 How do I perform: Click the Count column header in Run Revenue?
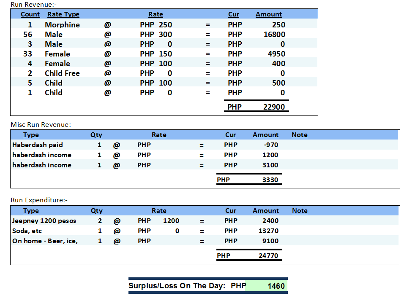(x=30, y=14)
